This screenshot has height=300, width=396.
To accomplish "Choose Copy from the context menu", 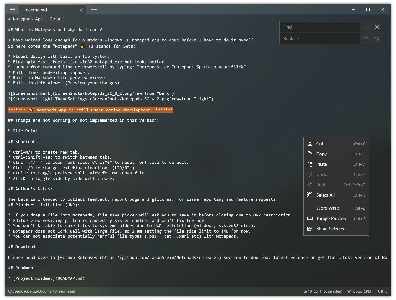I will 321,154.
